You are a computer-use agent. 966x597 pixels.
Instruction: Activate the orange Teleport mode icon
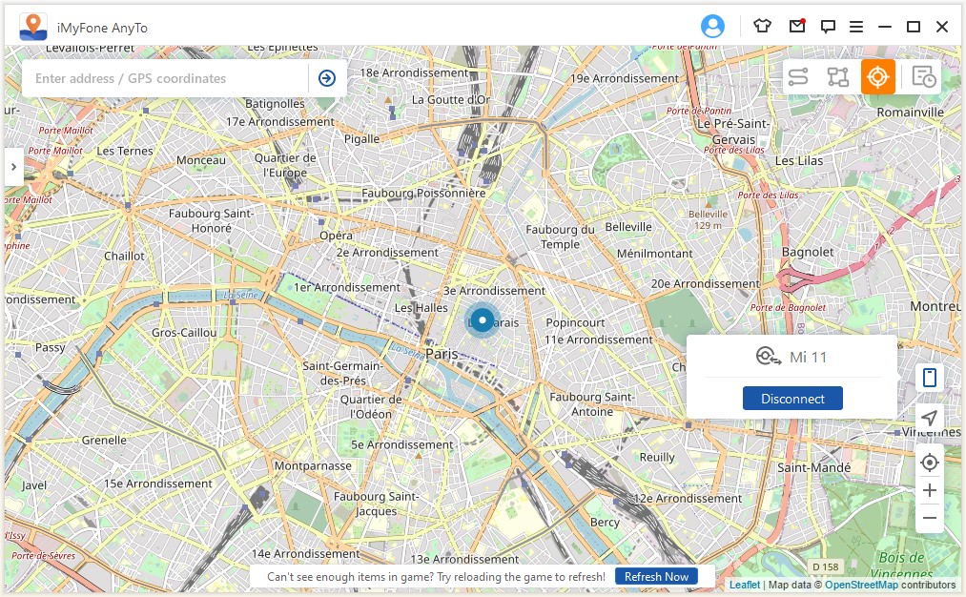pyautogui.click(x=877, y=77)
